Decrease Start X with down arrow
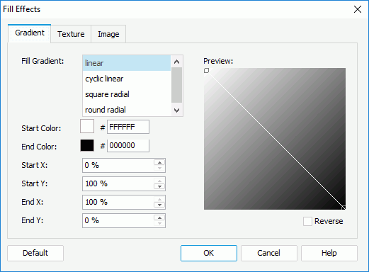 [159, 168]
